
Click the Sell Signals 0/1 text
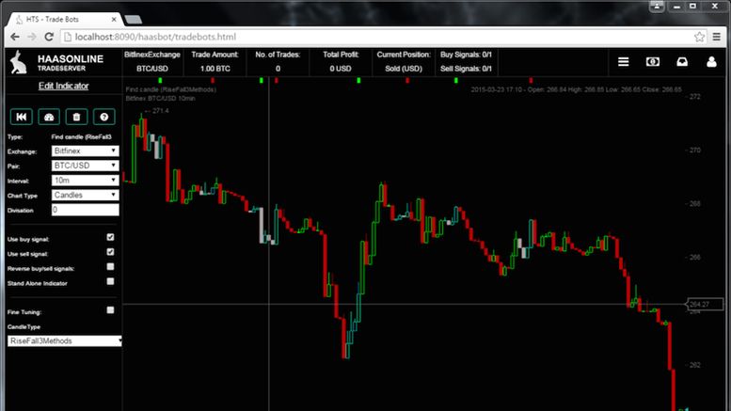point(466,69)
